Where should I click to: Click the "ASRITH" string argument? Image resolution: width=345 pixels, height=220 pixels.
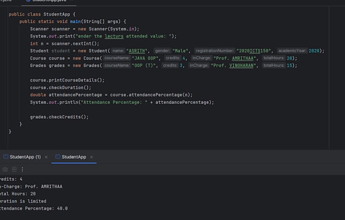pos(136,51)
